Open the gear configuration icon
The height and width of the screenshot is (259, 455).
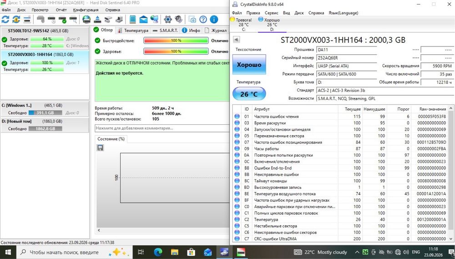point(168,20)
